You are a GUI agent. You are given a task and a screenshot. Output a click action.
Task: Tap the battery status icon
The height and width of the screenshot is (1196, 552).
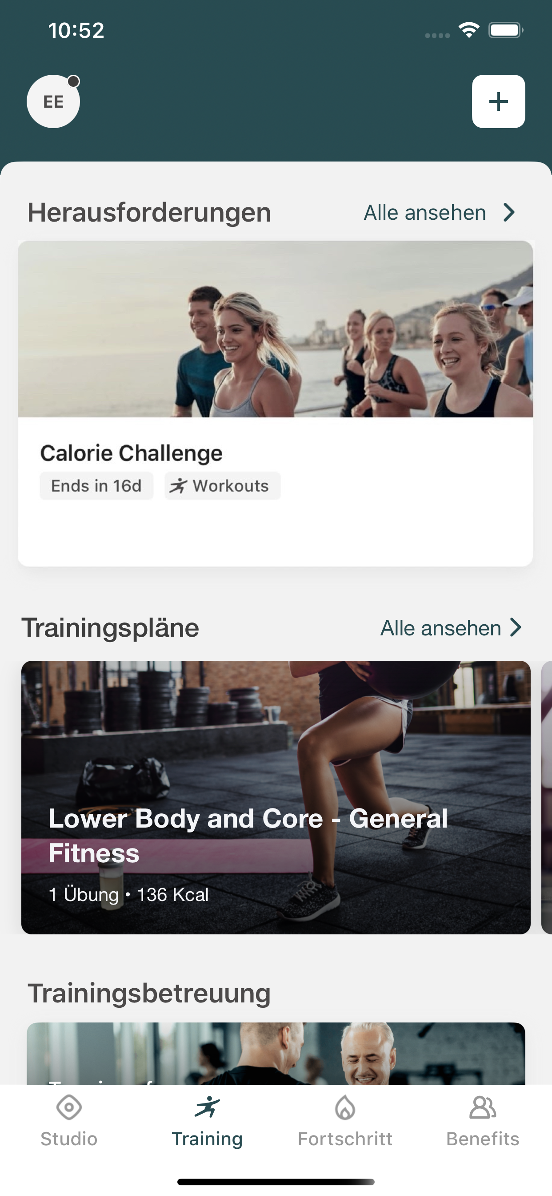tap(506, 30)
